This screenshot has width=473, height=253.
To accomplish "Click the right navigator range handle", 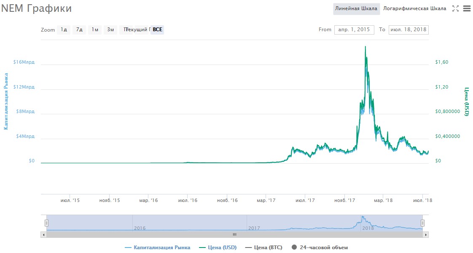I will pos(422,223).
